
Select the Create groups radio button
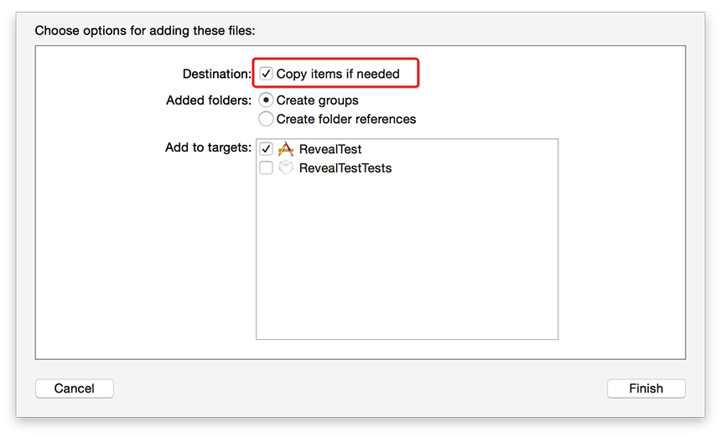coord(266,100)
